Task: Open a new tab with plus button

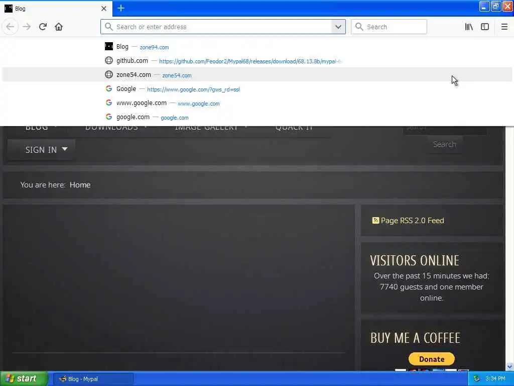Action: 121,8
